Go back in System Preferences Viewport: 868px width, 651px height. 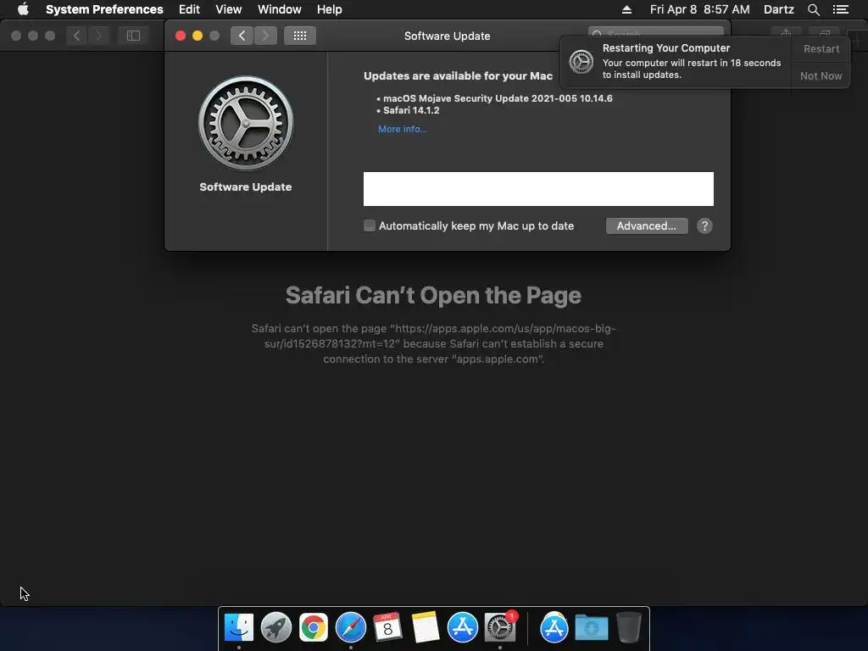(242, 36)
